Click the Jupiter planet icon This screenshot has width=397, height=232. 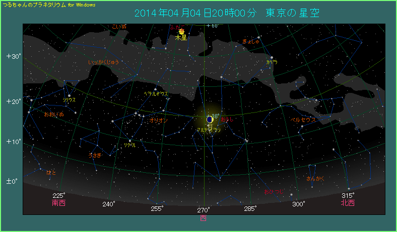tap(181, 32)
